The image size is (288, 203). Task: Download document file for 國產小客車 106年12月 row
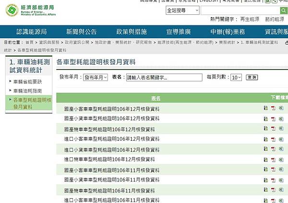(x=265, y=108)
